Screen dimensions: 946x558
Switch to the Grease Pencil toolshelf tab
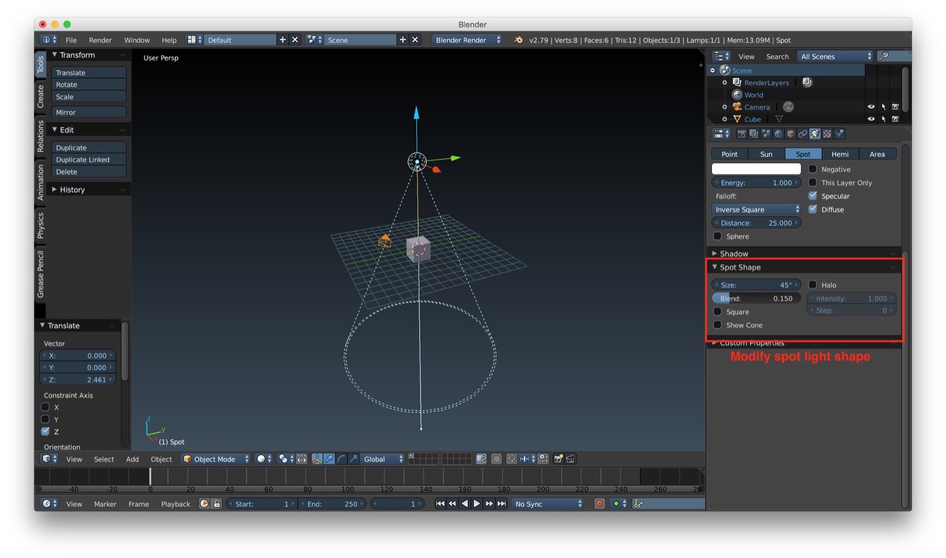40,274
